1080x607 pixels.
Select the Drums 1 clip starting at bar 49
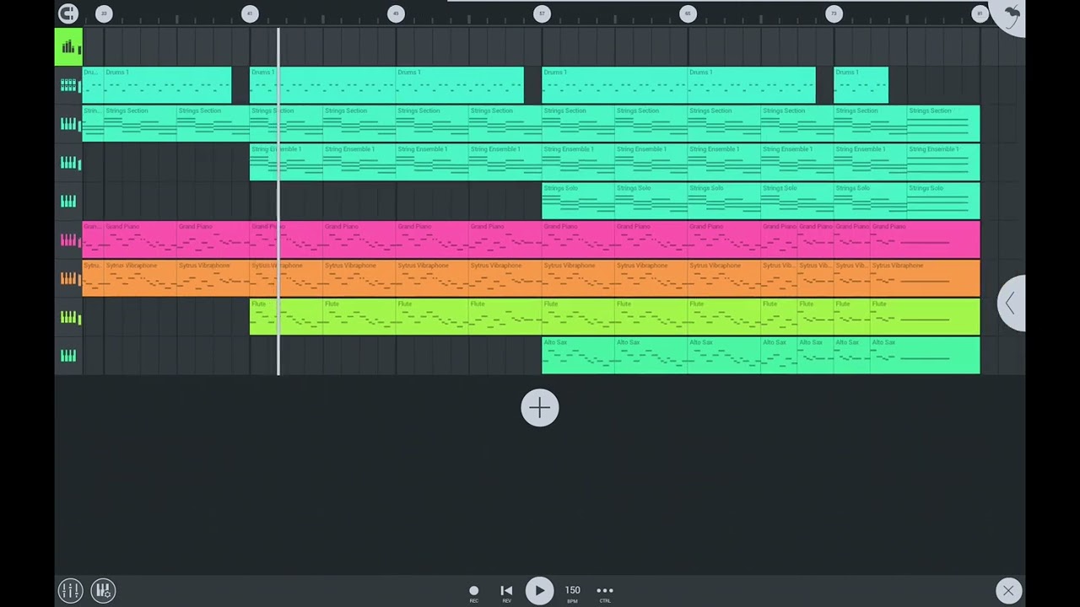point(460,85)
